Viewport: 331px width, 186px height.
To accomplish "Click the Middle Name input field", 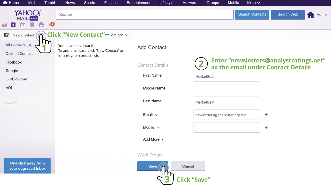I will click(x=227, y=89).
